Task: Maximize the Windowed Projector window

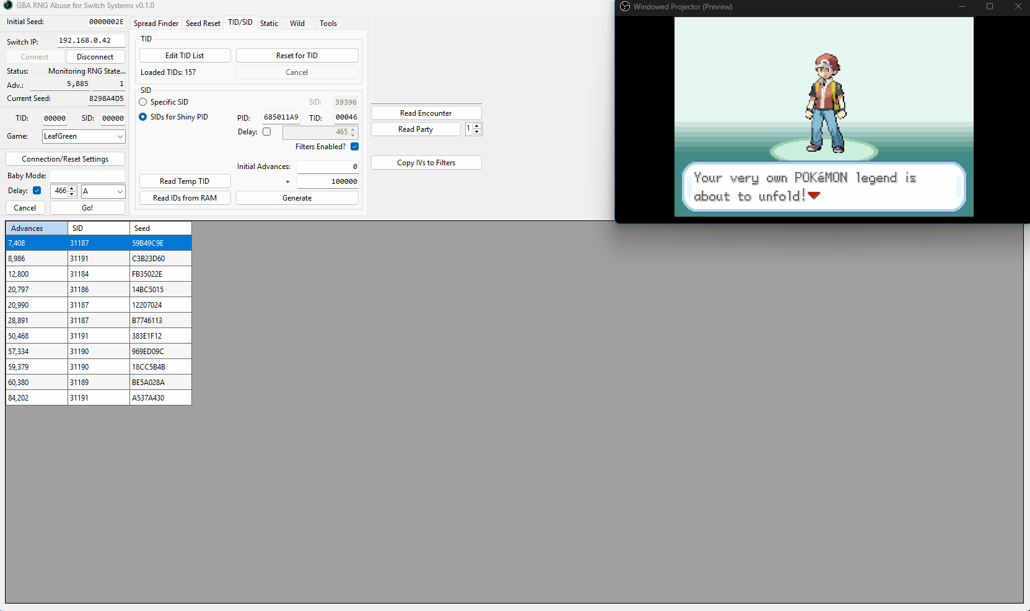Action: (990, 7)
